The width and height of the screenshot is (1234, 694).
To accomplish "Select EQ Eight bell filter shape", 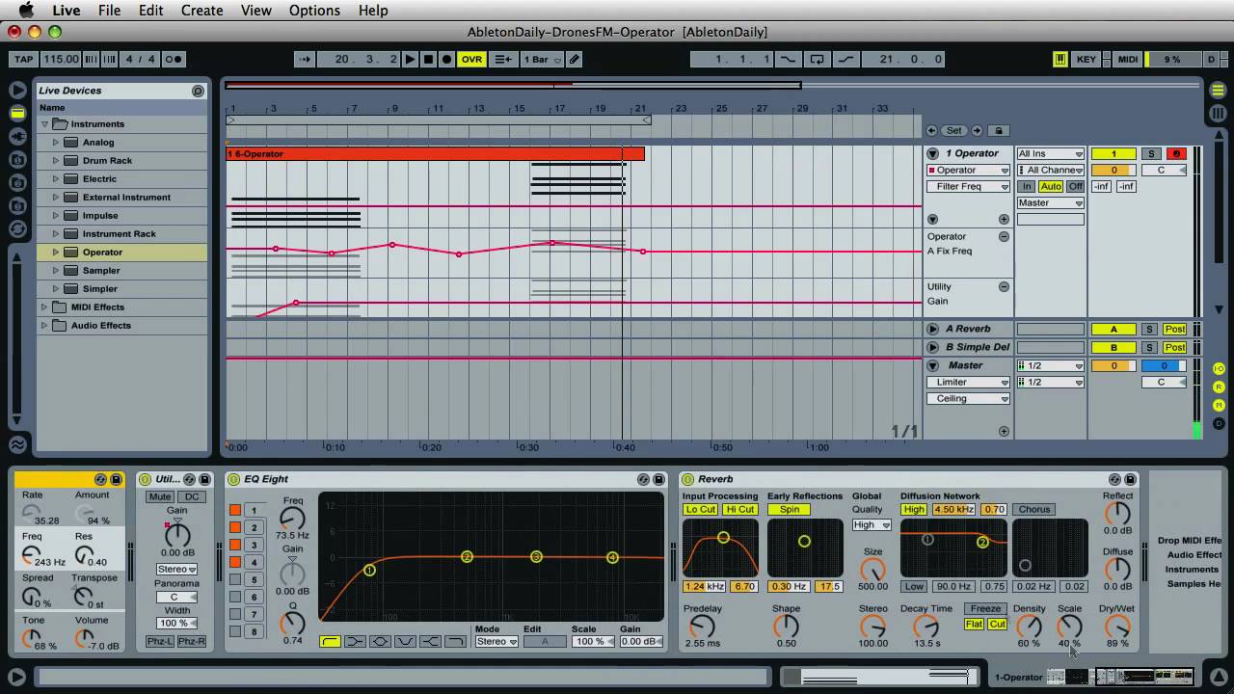I will 380,642.
